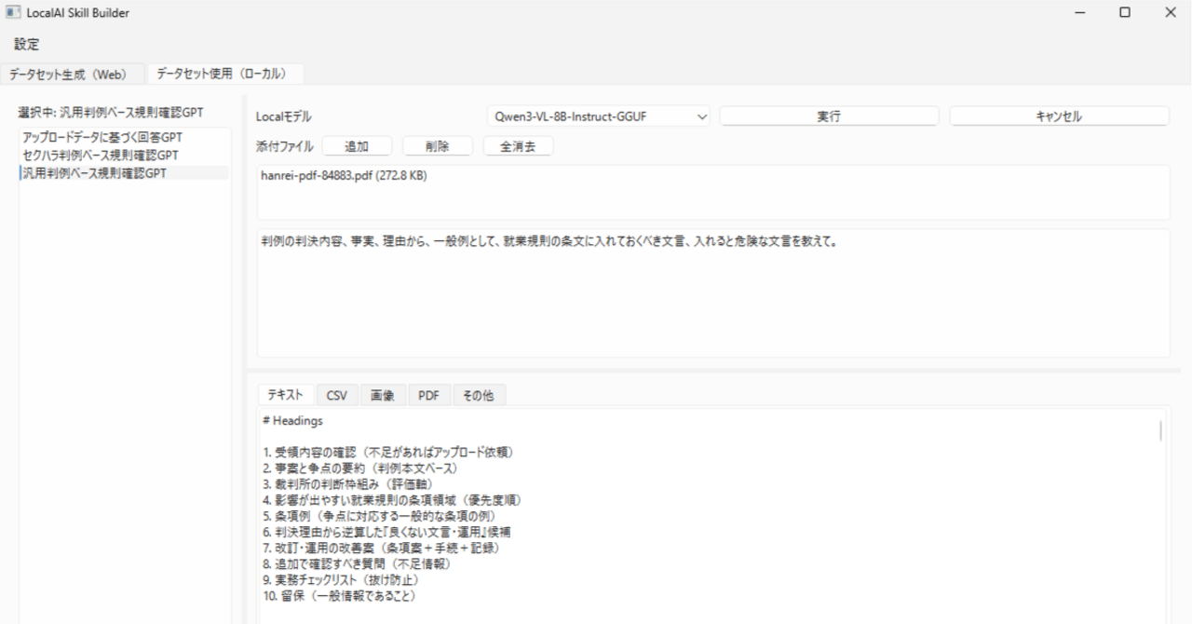
Task: Open the CSV output tab
Action: click(x=336, y=395)
